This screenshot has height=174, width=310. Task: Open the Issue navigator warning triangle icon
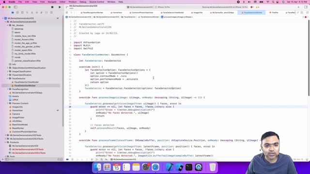pos(32,13)
